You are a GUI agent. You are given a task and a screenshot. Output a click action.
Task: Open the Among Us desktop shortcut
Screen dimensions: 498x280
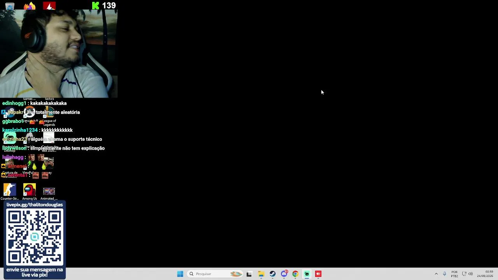tap(30, 192)
